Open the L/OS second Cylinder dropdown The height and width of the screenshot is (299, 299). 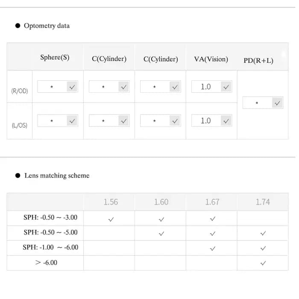[x=175, y=121]
